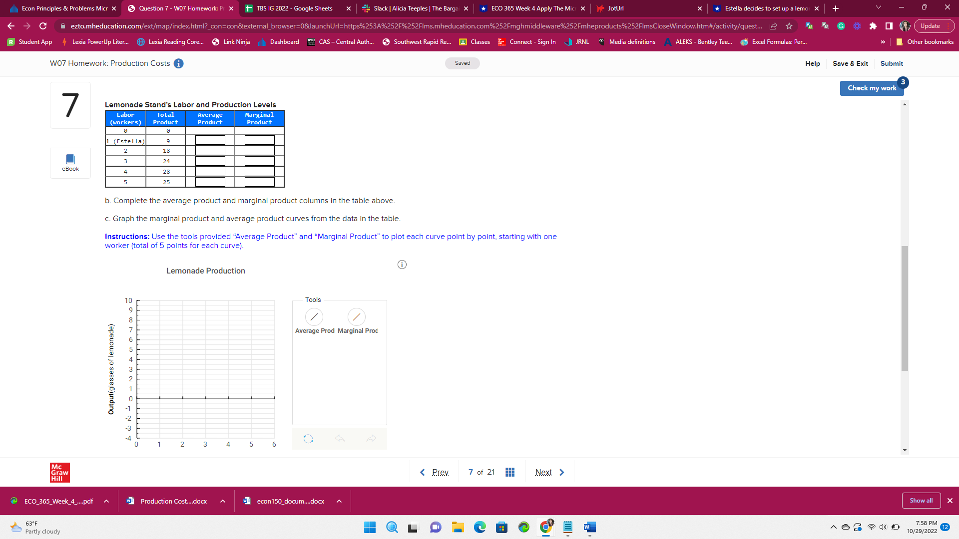Expand the Production Cost....docx download chevron
The width and height of the screenshot is (959, 539).
(x=223, y=501)
